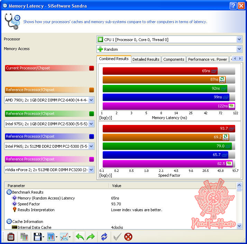Click the Internal Data Cache chip icon
Viewport: 247px width, 244px height.
coord(15,227)
